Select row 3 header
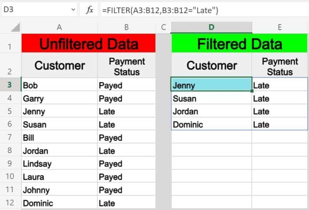 (x=10, y=85)
